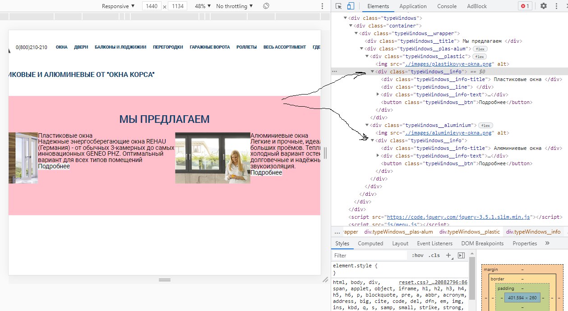The width and height of the screenshot is (568, 311).
Task: Open the 48% zoom dropdown
Action: [203, 6]
